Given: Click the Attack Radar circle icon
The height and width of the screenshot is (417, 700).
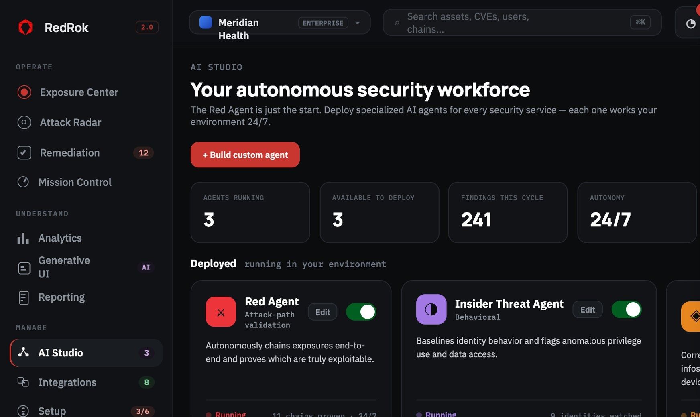Looking at the screenshot, I should (24, 122).
